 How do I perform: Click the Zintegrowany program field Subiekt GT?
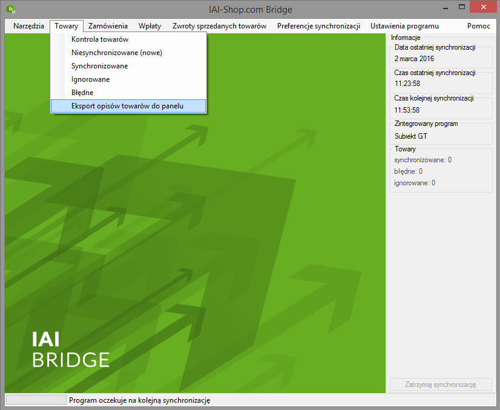[x=411, y=136]
